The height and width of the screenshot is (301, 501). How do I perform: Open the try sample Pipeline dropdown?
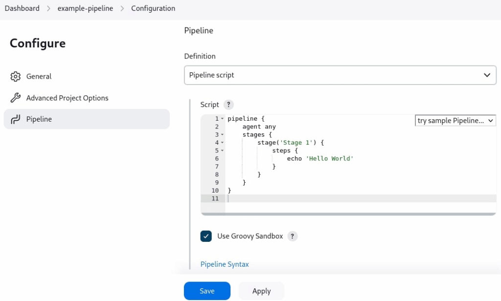pos(455,120)
